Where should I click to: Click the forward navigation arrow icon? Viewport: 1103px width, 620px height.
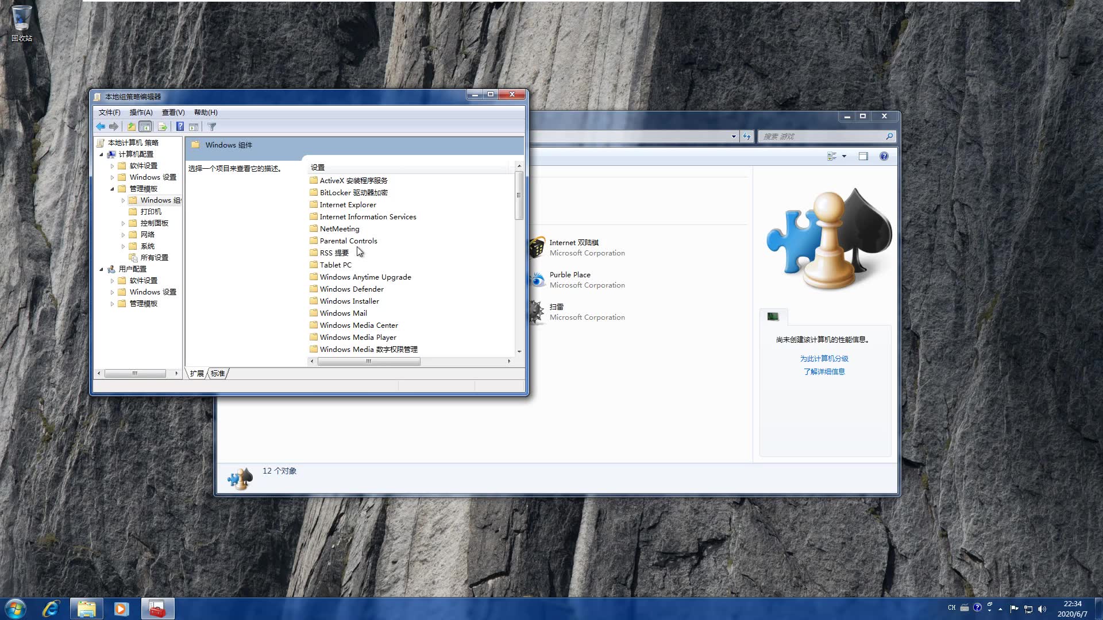pyautogui.click(x=114, y=127)
